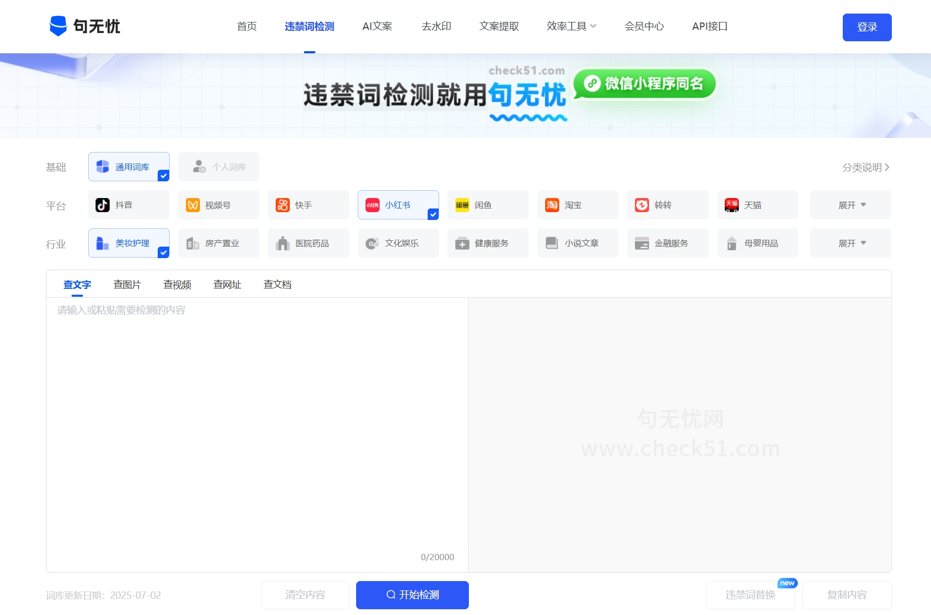Select the 闲鱼 platform option

[x=488, y=205]
